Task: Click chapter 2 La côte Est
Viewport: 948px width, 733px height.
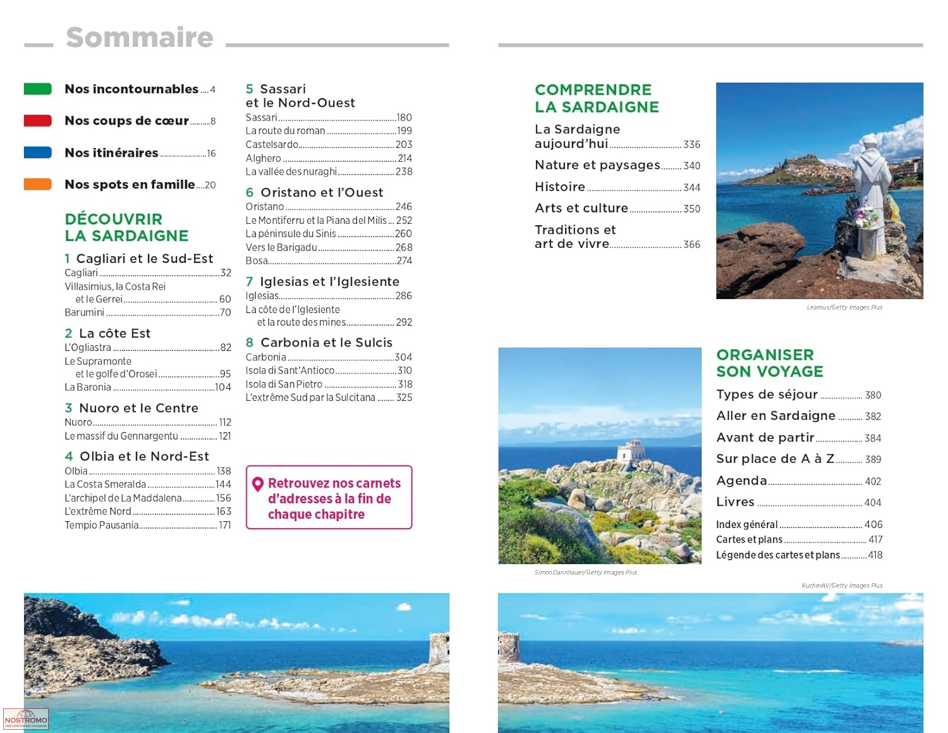Action: (x=107, y=333)
